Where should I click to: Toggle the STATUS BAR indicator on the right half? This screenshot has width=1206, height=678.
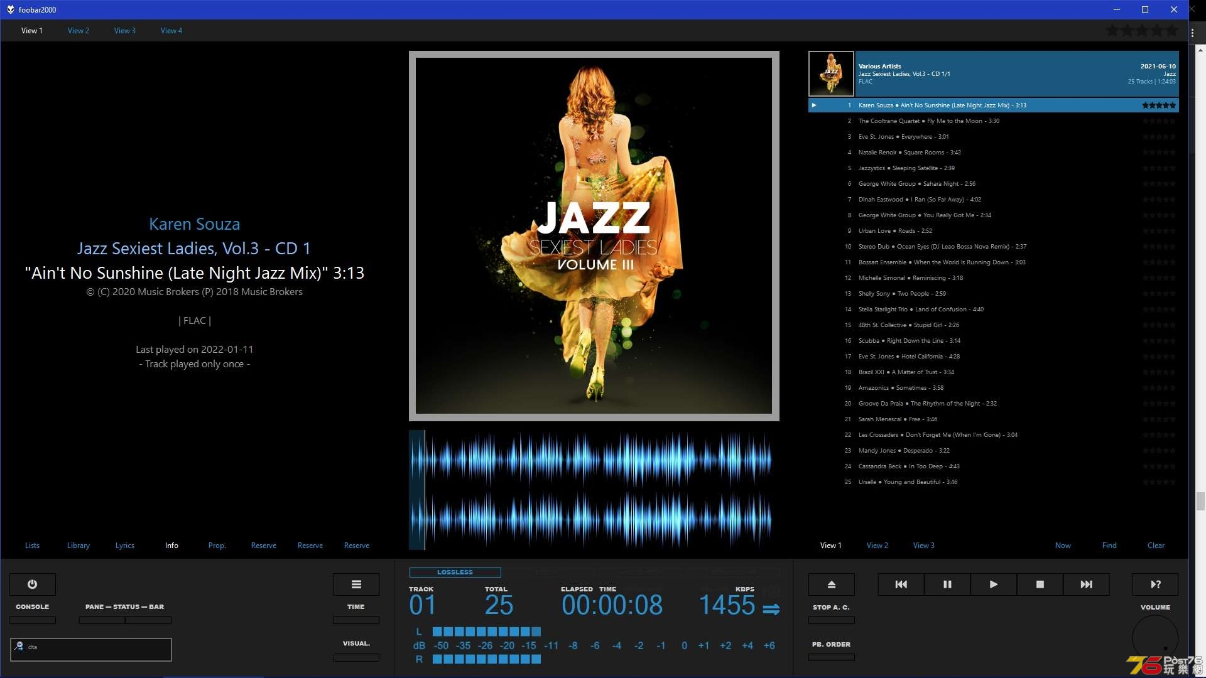(149, 620)
